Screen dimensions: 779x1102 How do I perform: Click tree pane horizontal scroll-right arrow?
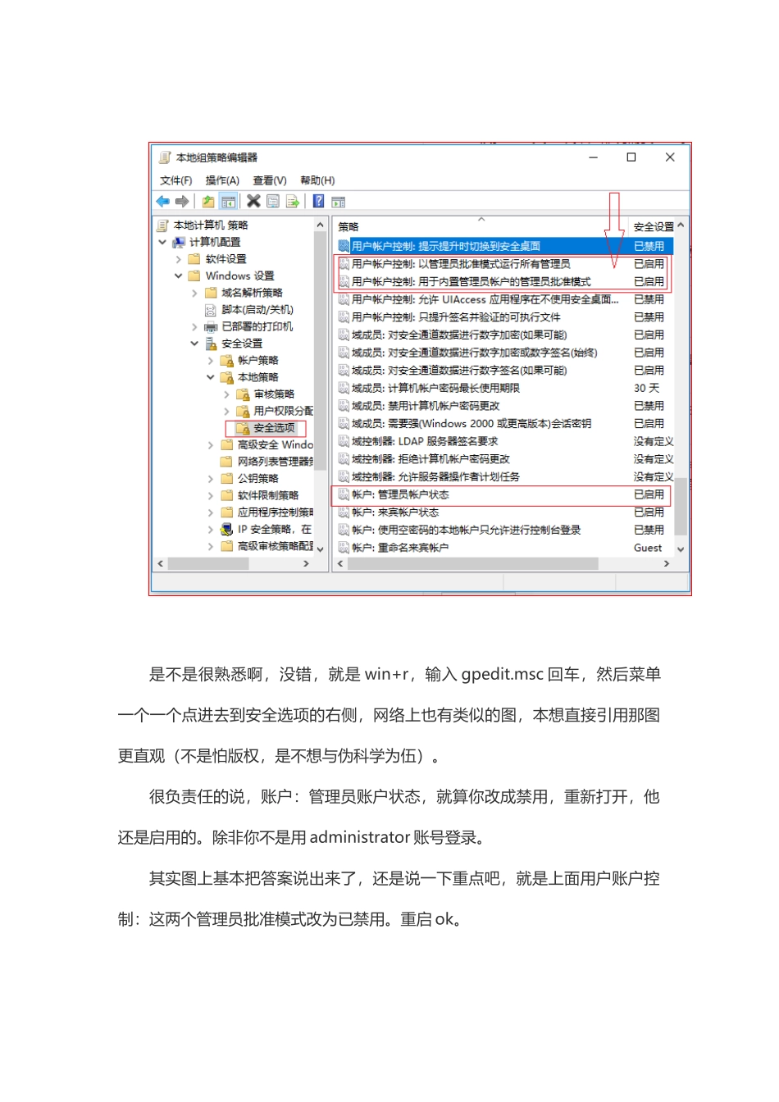coord(307,563)
